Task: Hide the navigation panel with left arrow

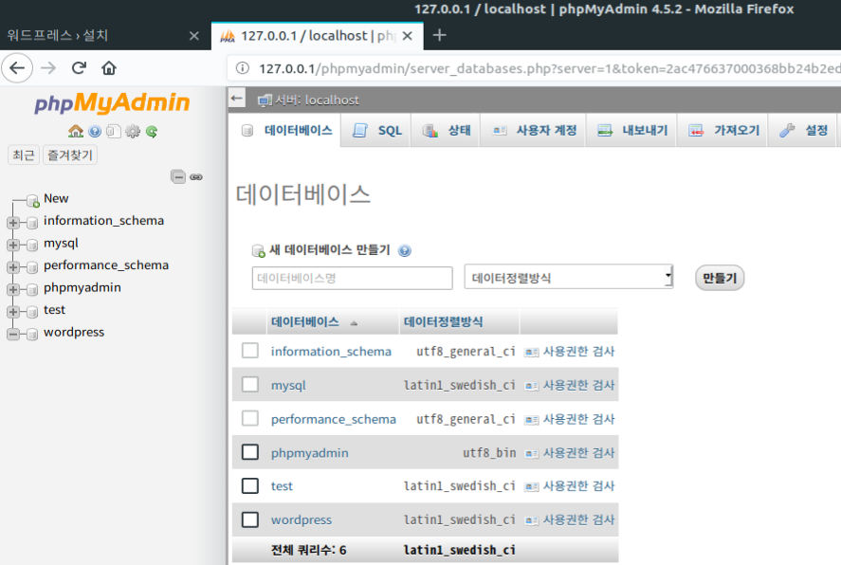Action: coord(236,98)
